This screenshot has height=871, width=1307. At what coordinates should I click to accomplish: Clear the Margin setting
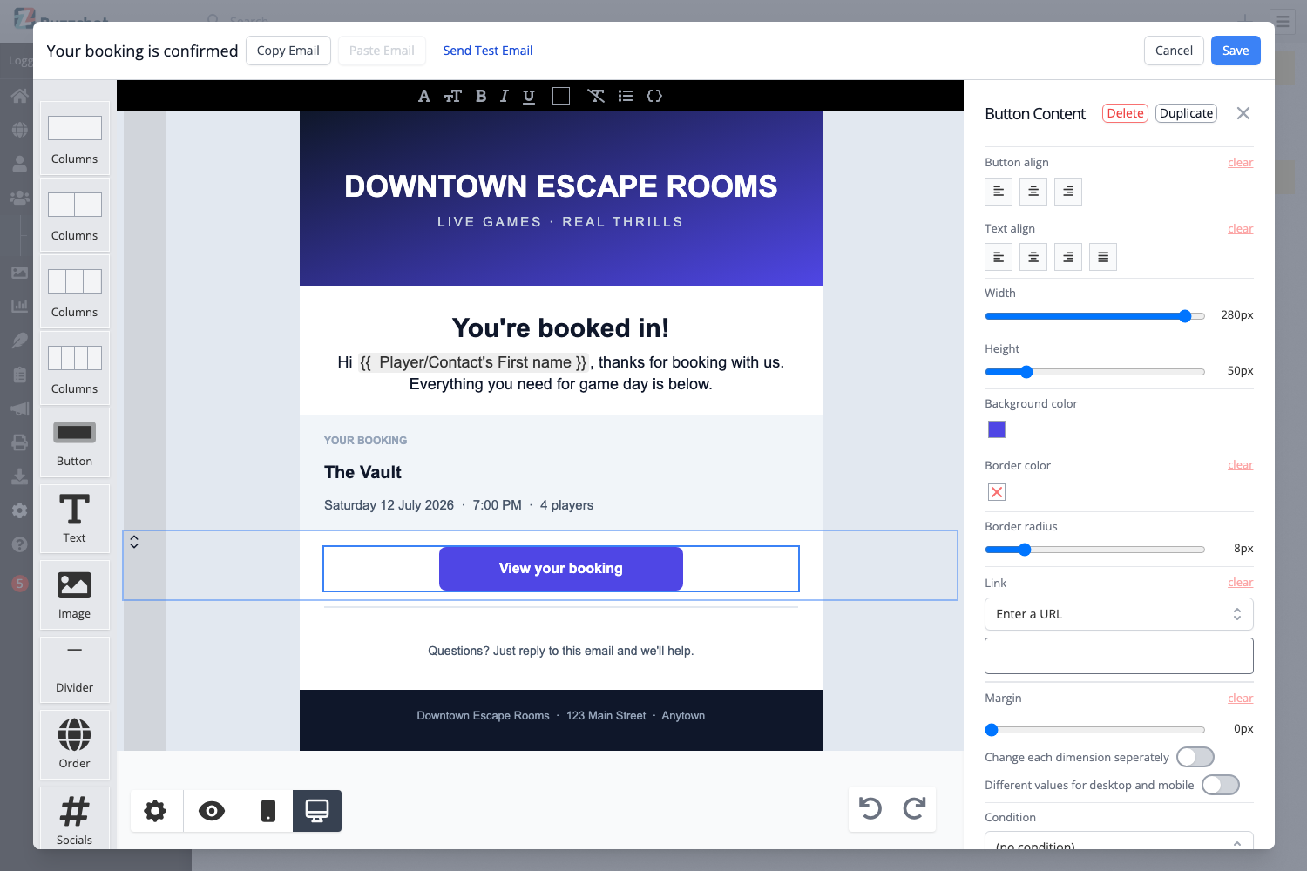[x=1241, y=699]
